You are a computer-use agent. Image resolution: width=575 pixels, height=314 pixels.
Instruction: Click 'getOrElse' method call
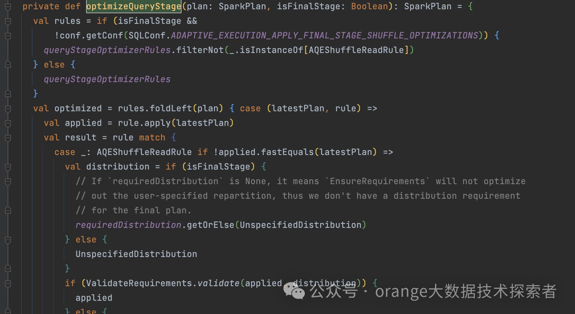(211, 225)
